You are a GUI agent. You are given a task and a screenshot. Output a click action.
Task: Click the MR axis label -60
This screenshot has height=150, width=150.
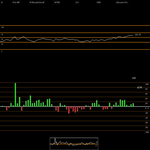[146, 123]
